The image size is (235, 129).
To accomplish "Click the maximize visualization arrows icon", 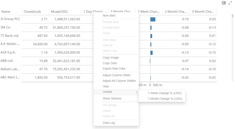I will click(230, 3).
